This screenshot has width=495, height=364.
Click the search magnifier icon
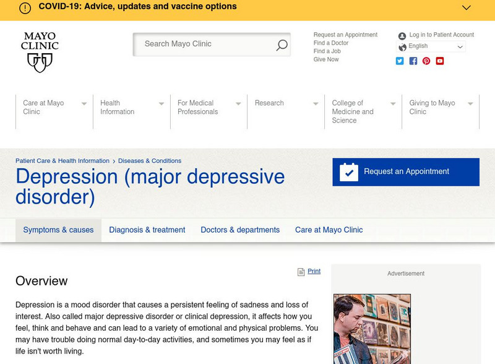pyautogui.click(x=282, y=45)
